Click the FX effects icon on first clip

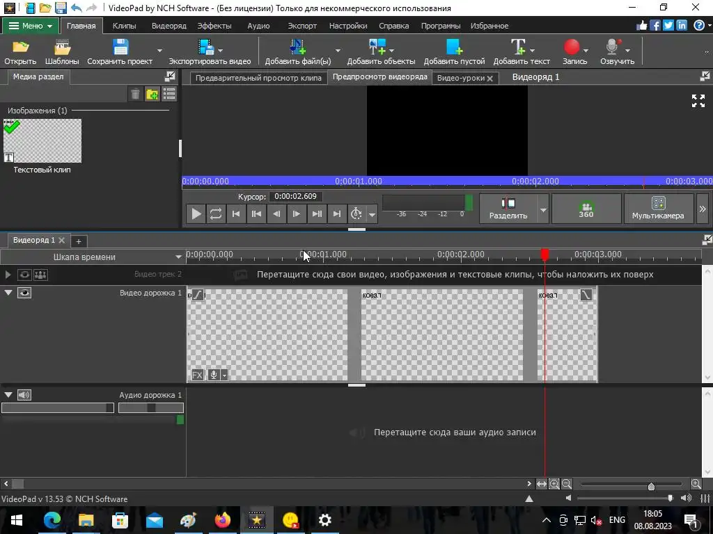[x=197, y=375]
